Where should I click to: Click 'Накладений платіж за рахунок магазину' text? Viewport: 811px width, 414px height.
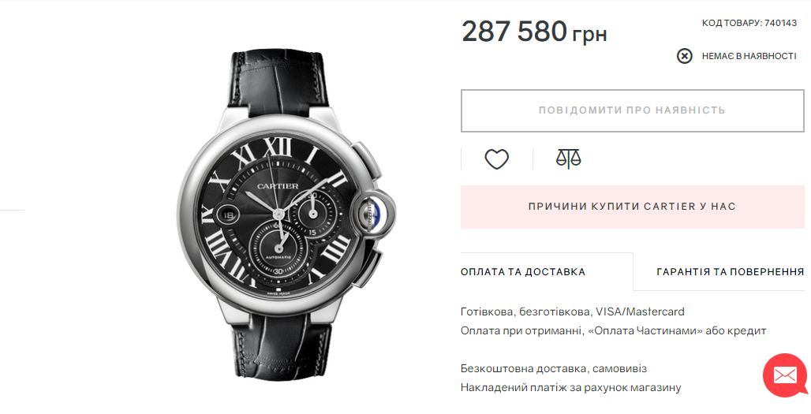pyautogui.click(x=570, y=388)
